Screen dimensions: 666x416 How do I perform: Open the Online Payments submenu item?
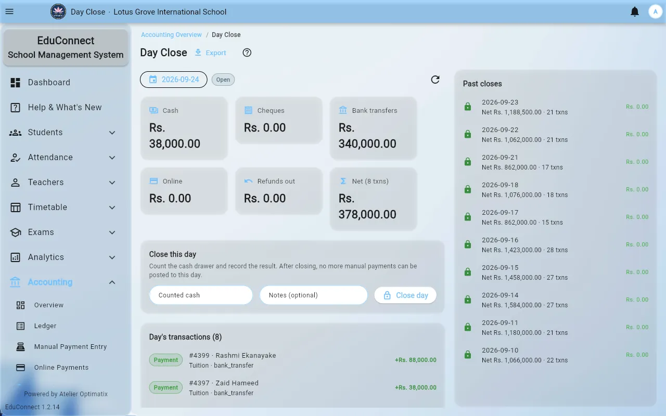(66, 367)
